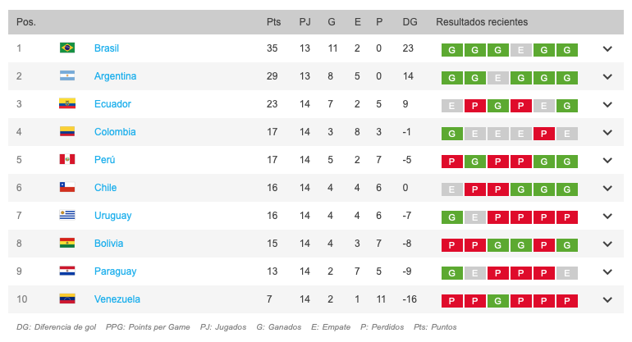Open the Bolivia team link
Image resolution: width=632 pixels, height=342 pixels.
[109, 244]
